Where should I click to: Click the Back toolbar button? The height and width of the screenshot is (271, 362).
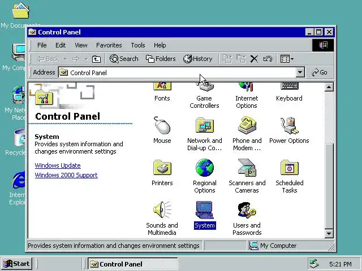click(48, 59)
